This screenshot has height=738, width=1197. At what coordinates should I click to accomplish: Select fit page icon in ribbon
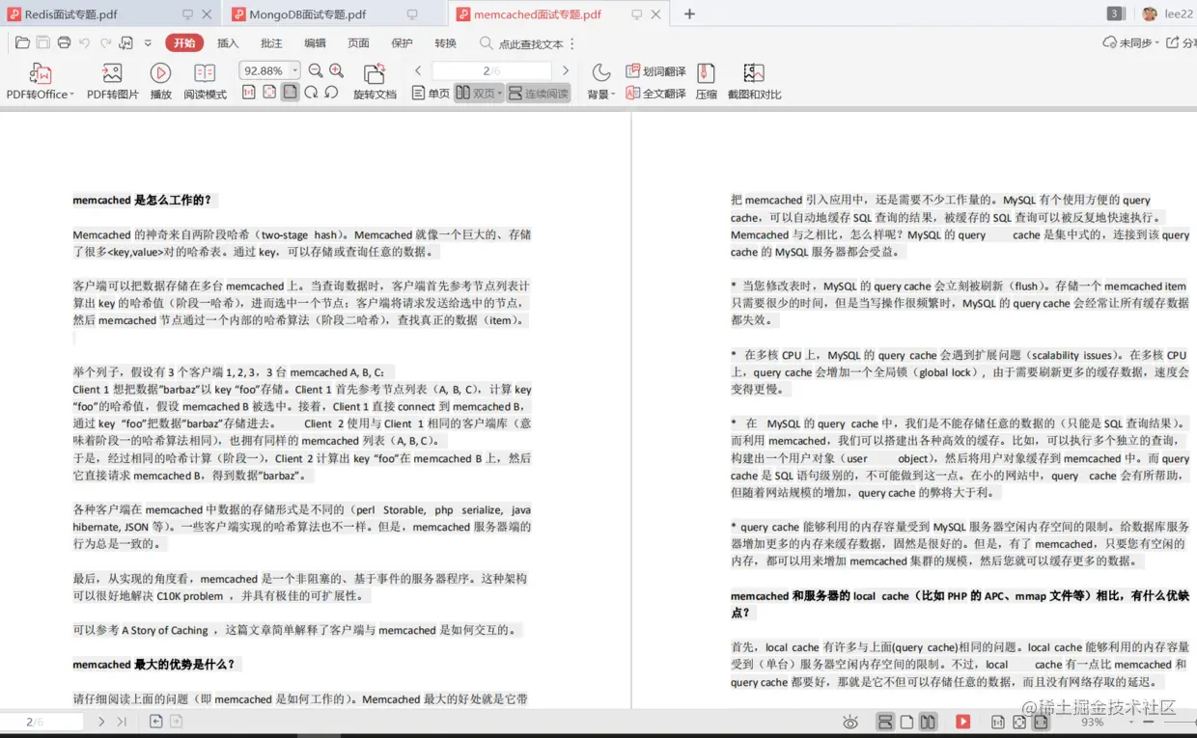(x=269, y=93)
